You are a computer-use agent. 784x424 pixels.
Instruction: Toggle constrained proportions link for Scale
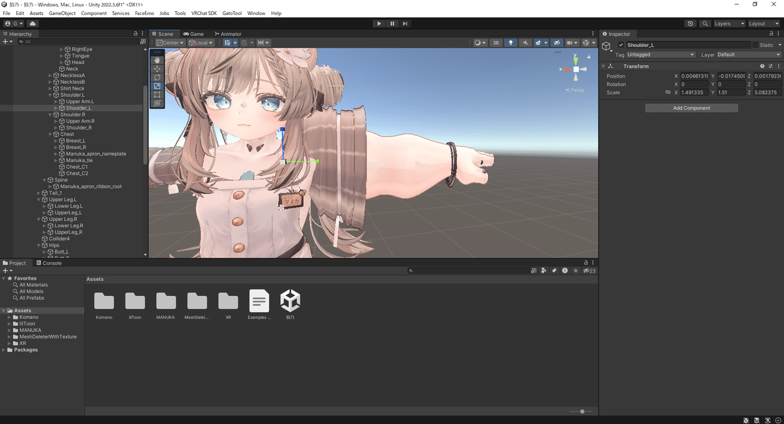(x=668, y=93)
